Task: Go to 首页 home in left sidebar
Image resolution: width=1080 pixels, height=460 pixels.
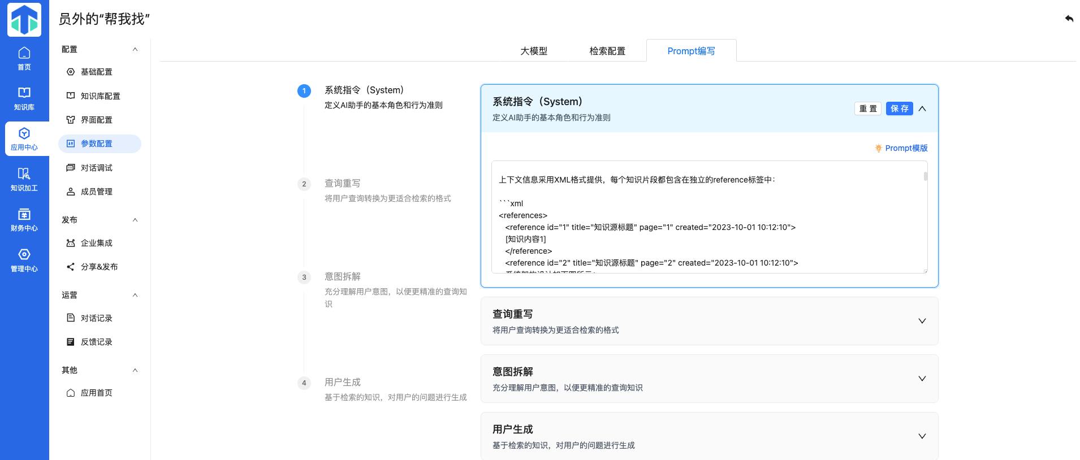Action: (24, 59)
